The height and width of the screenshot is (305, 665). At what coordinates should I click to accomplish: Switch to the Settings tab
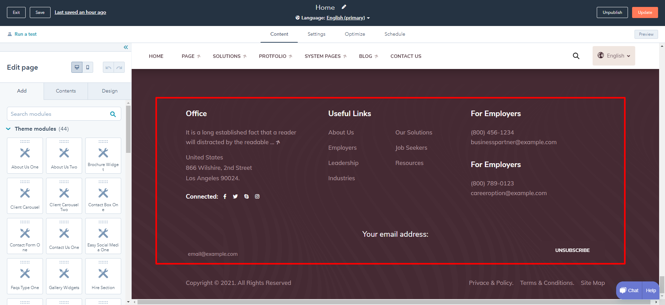(x=316, y=34)
